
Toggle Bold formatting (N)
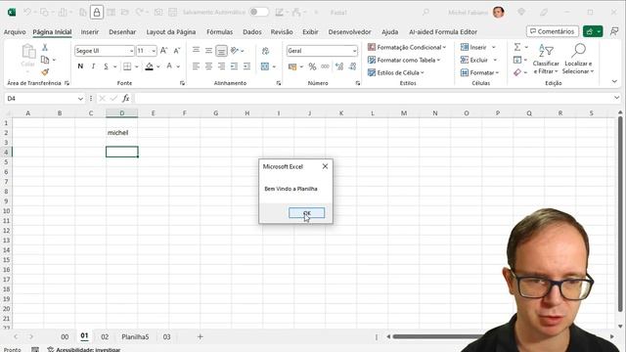pos(80,66)
